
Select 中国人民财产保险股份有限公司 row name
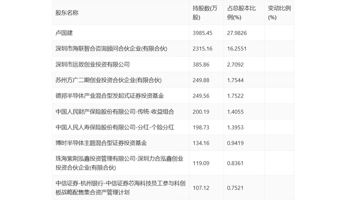(115, 111)
